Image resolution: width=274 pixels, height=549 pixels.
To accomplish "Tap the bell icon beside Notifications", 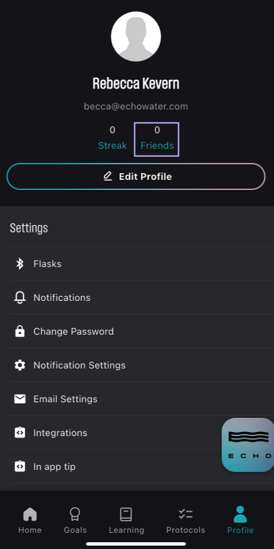I will (20, 297).
